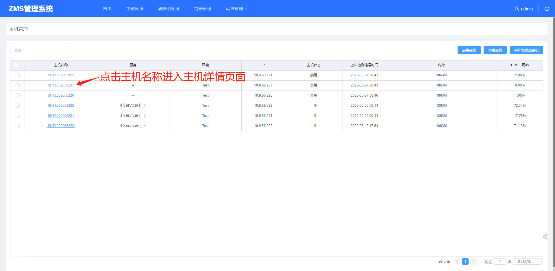Screen dimensions: 555x271
Task: Click the 启用主机 button
Action: click(x=469, y=50)
